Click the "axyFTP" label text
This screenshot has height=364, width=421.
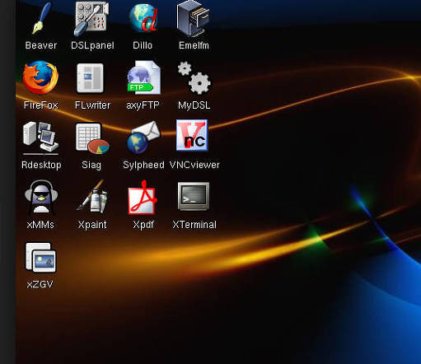pos(143,105)
